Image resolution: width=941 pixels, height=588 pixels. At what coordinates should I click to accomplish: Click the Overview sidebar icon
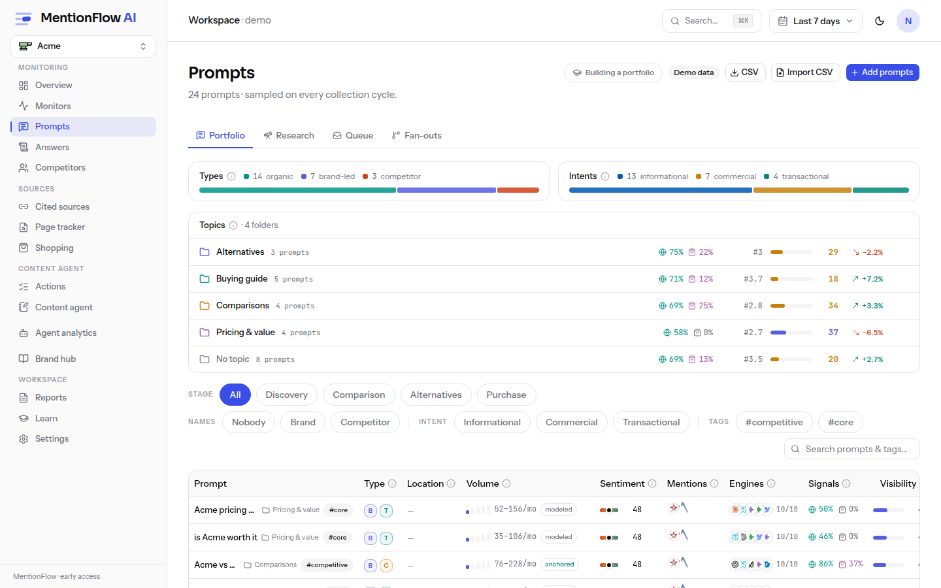click(x=24, y=86)
